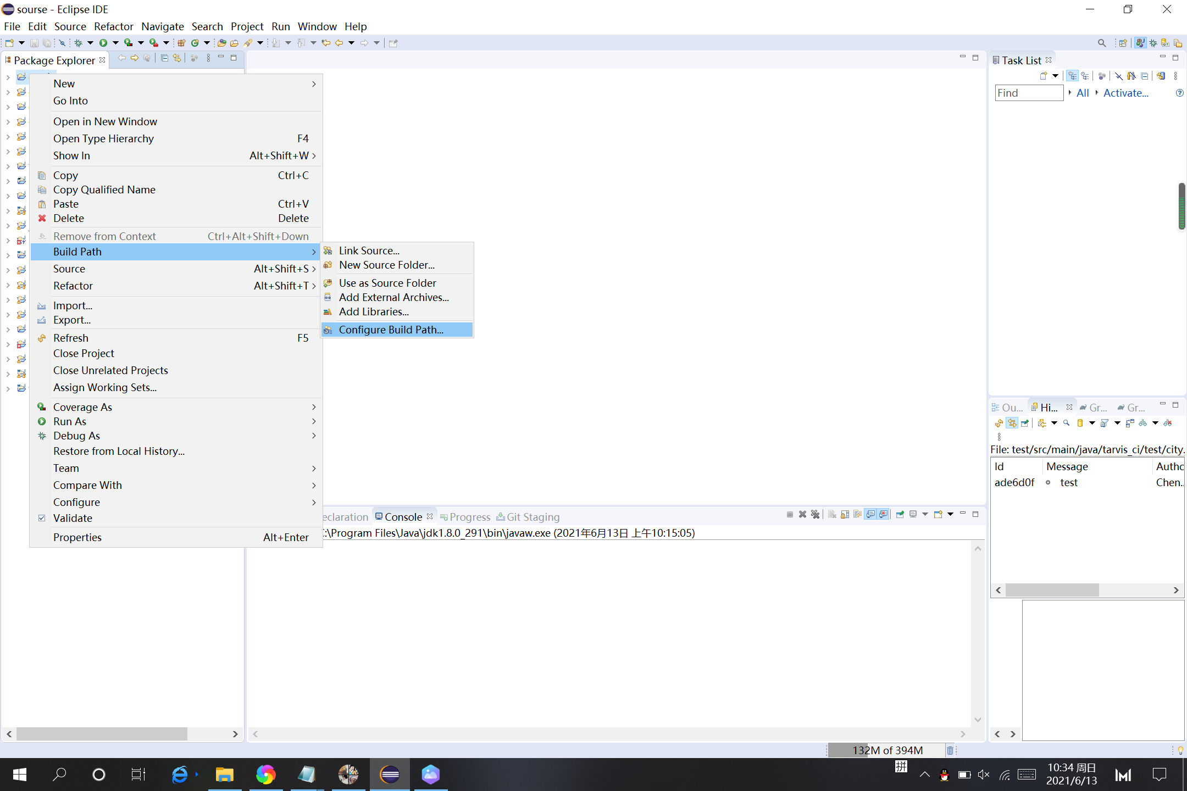1187x791 pixels.
Task: Toggle show console on standard out change
Action: [870, 515]
